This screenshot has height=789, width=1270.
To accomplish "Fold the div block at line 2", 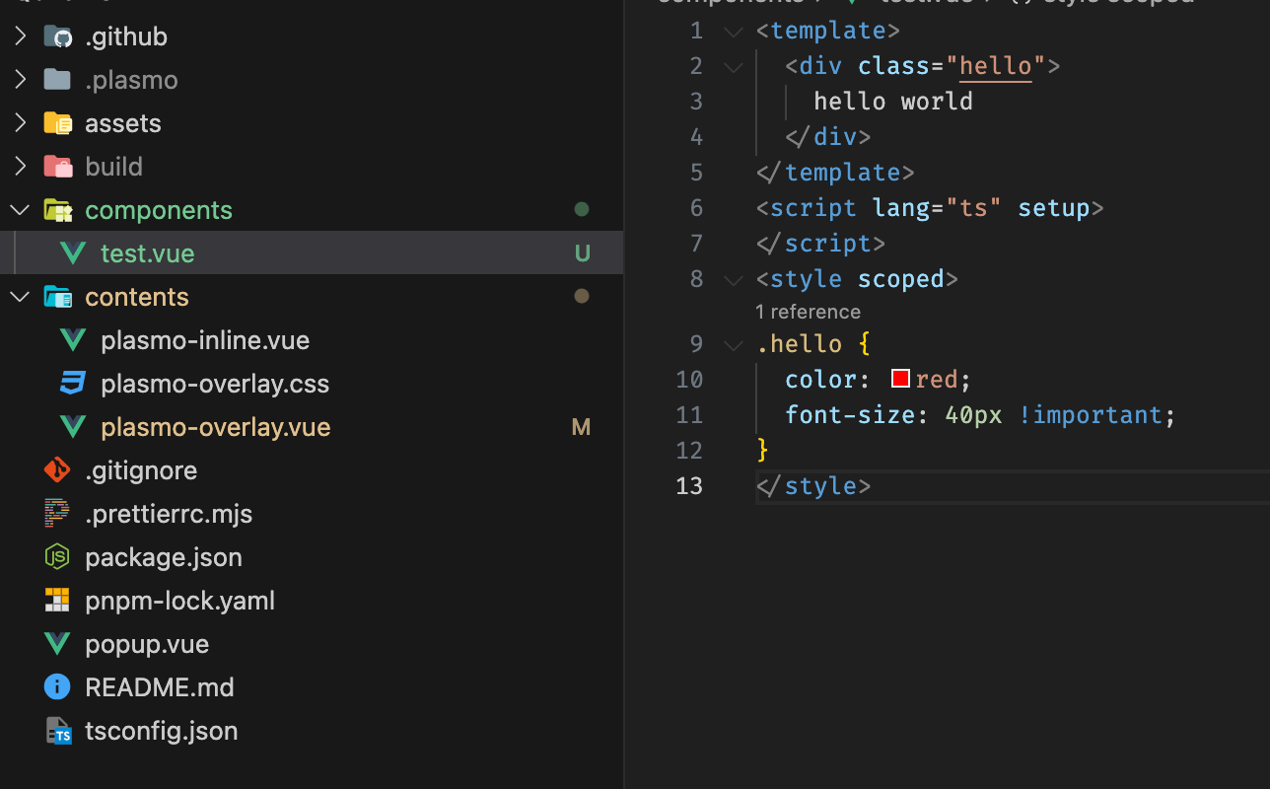I will (x=733, y=66).
